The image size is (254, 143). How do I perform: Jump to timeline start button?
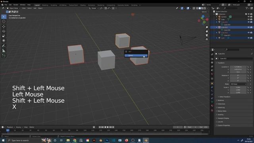pos(100,127)
